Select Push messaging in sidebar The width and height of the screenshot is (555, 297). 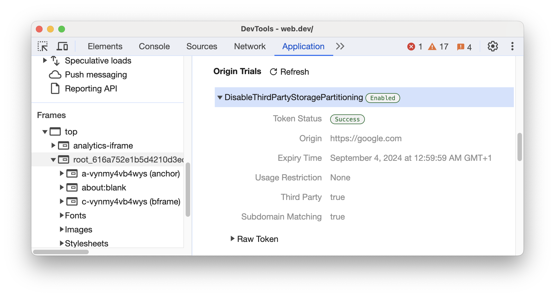[x=96, y=75]
